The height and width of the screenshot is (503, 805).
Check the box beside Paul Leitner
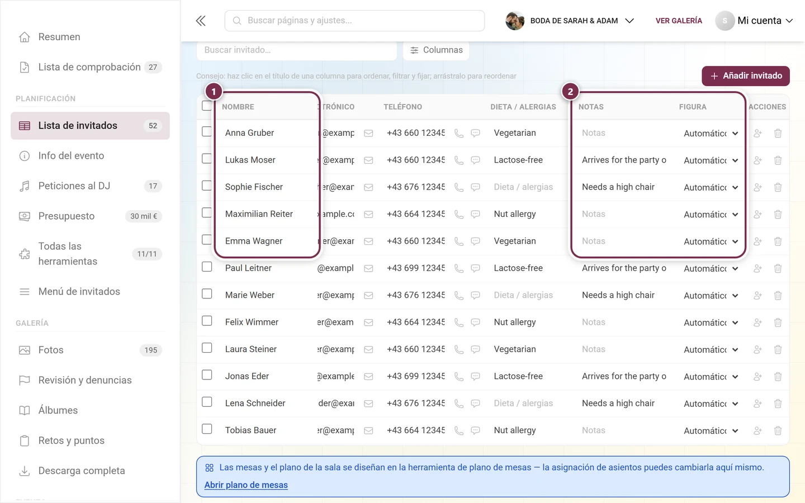207,267
